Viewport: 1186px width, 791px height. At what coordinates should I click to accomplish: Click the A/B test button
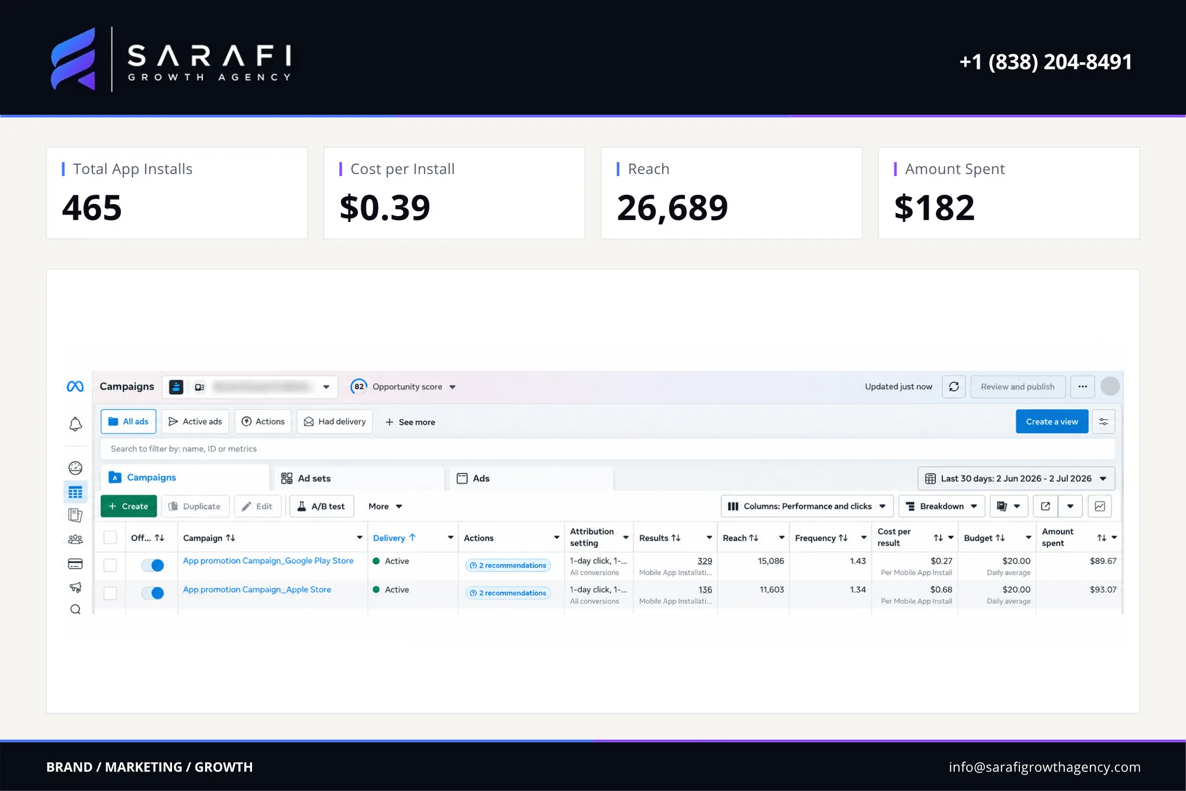coord(321,506)
